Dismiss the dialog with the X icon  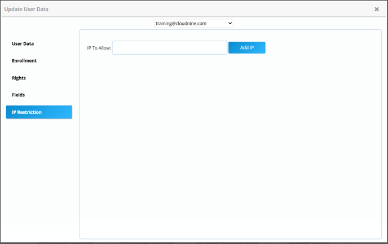click(377, 9)
